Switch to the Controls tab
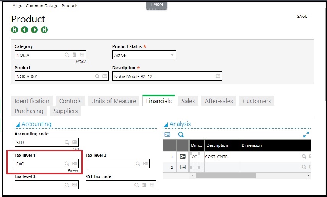The height and width of the screenshot is (197, 327). point(70,101)
